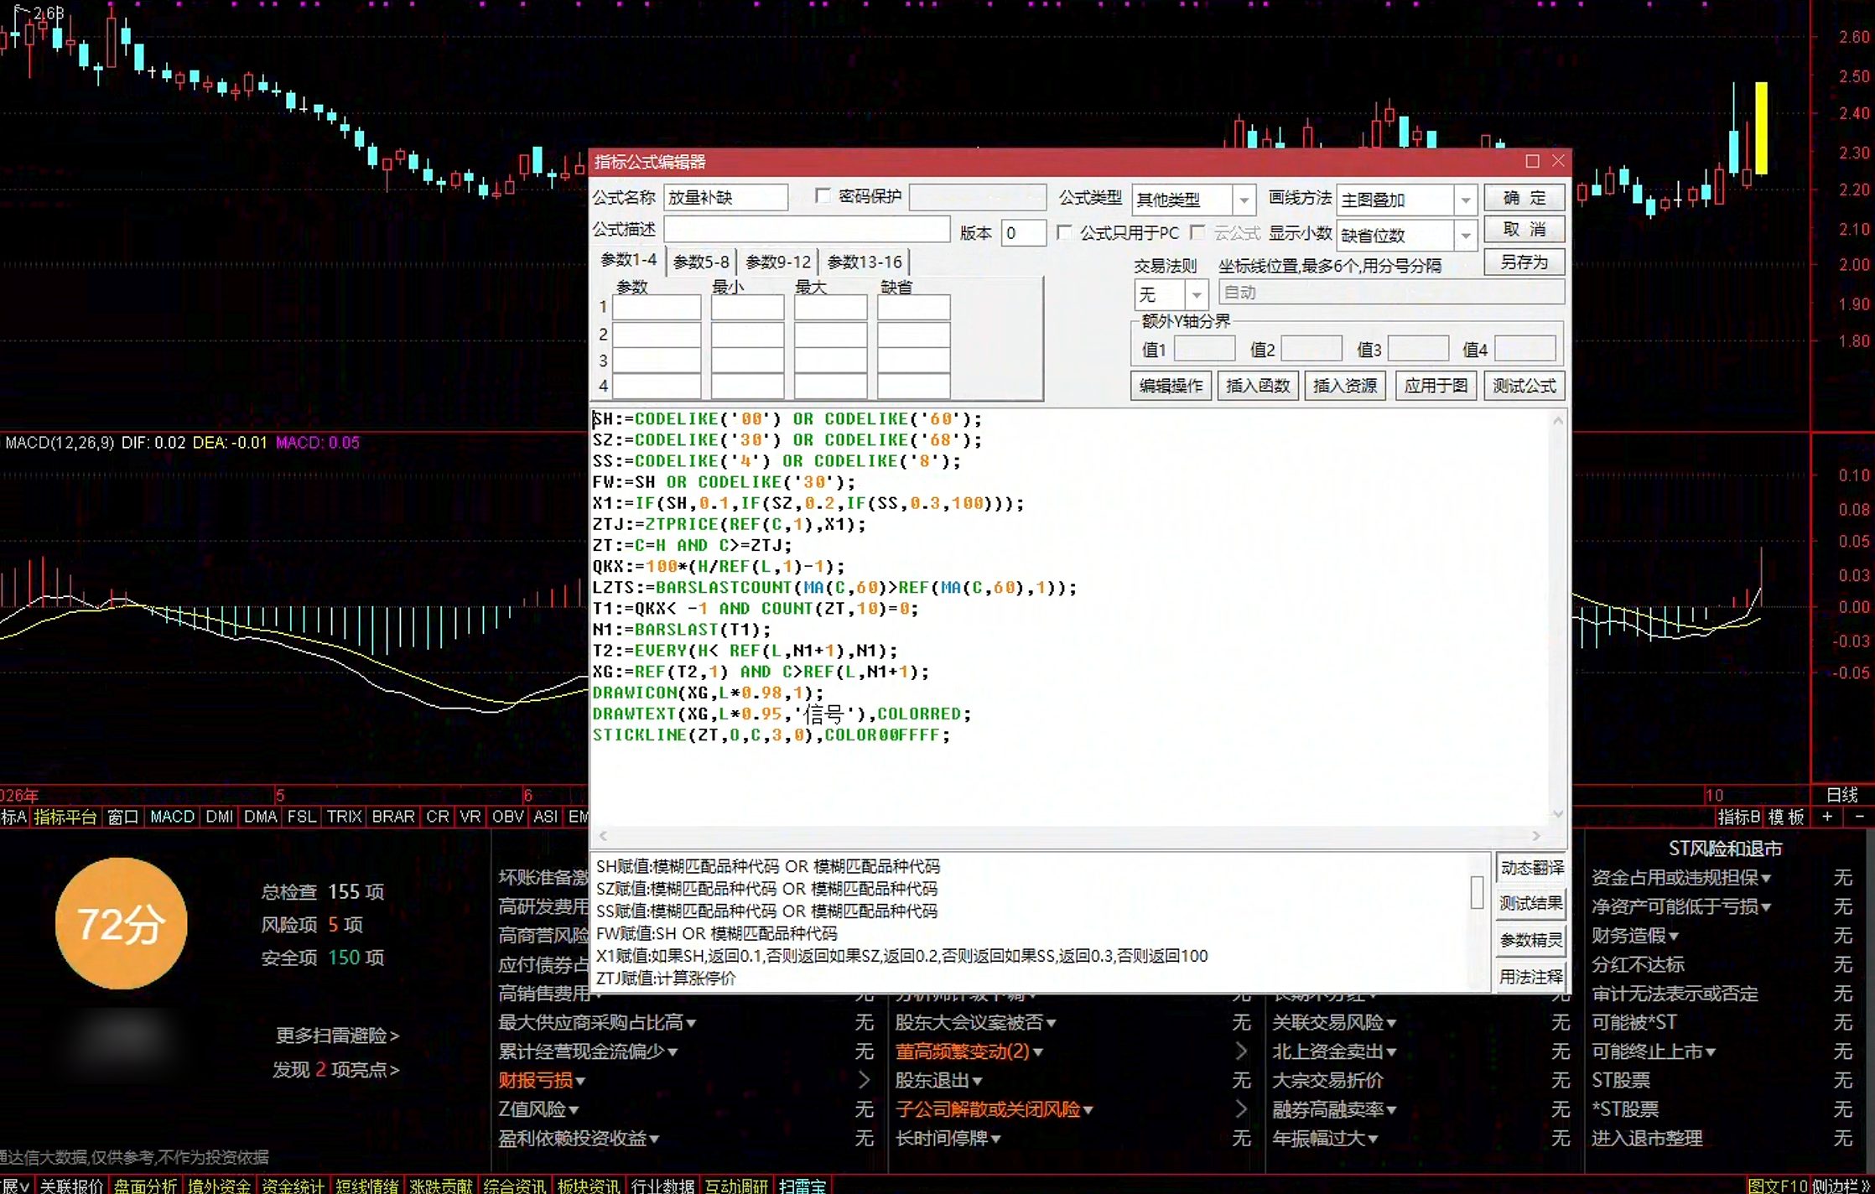Click the 版本 number field
The width and height of the screenshot is (1875, 1194).
[1024, 232]
